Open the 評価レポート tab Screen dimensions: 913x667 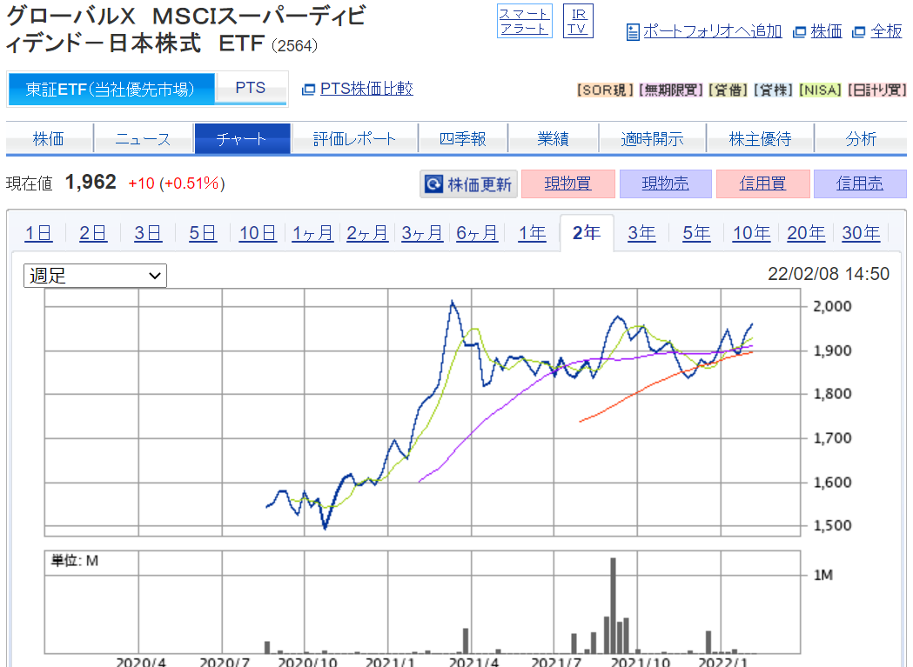pos(354,138)
